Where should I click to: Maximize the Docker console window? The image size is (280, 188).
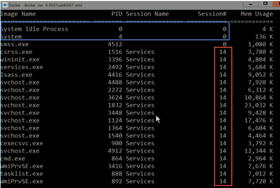coord(265,4)
